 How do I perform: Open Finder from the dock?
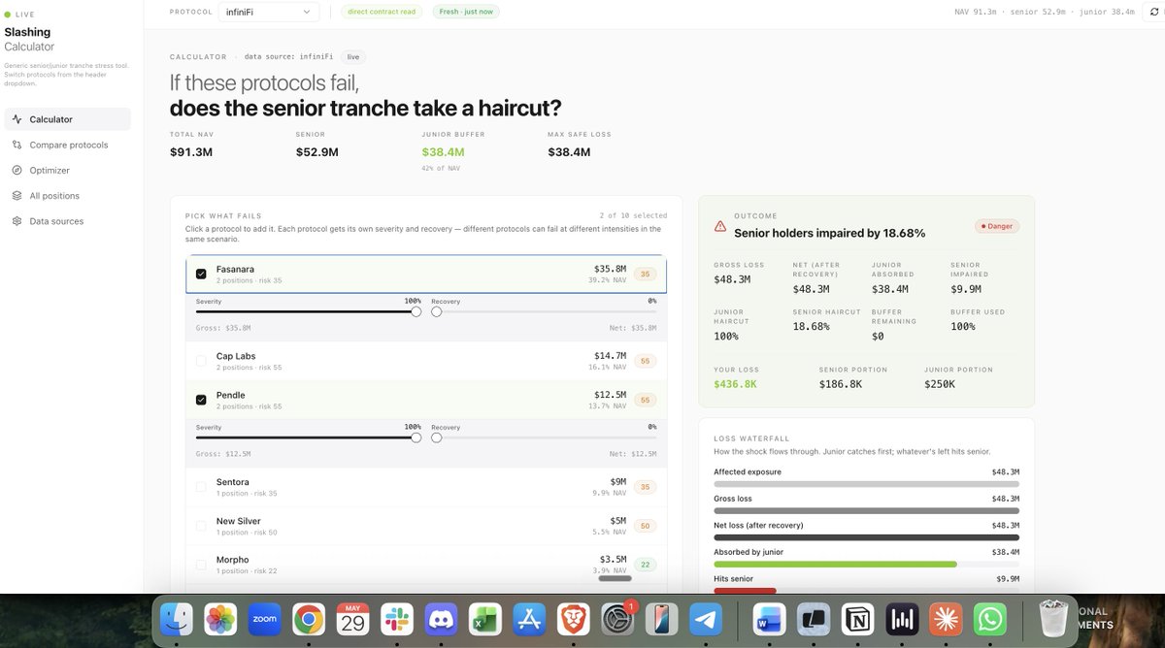[x=177, y=620]
